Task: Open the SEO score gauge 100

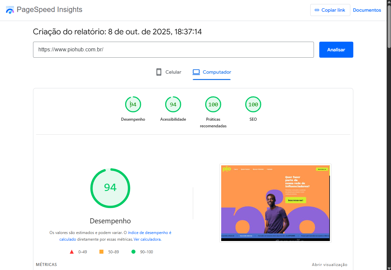Action: (x=253, y=105)
